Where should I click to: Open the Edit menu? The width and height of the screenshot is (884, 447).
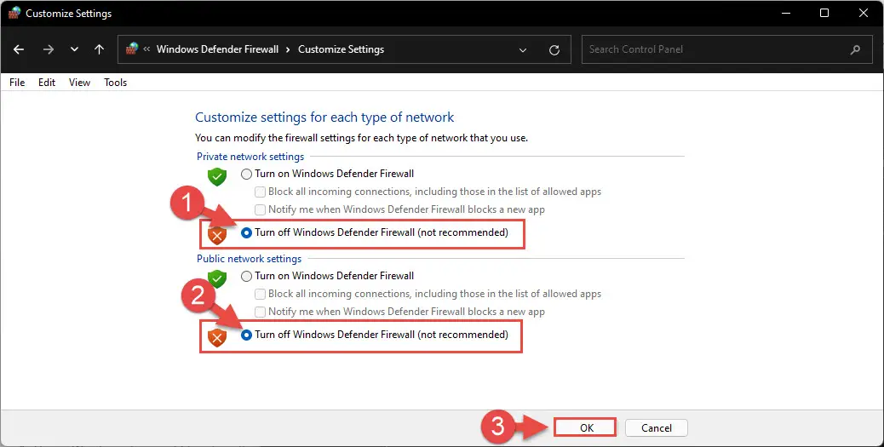[47, 83]
